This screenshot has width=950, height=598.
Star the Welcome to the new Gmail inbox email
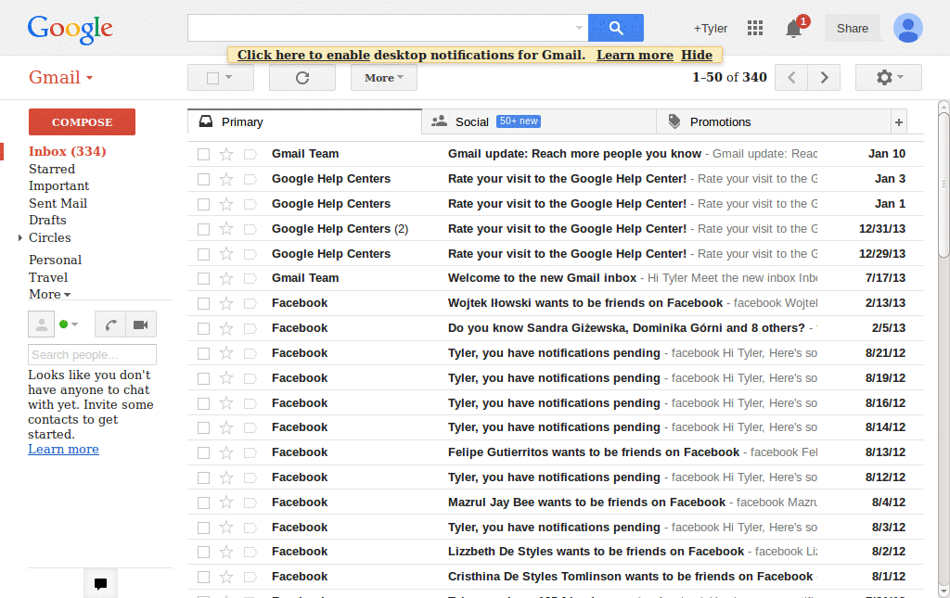[226, 278]
